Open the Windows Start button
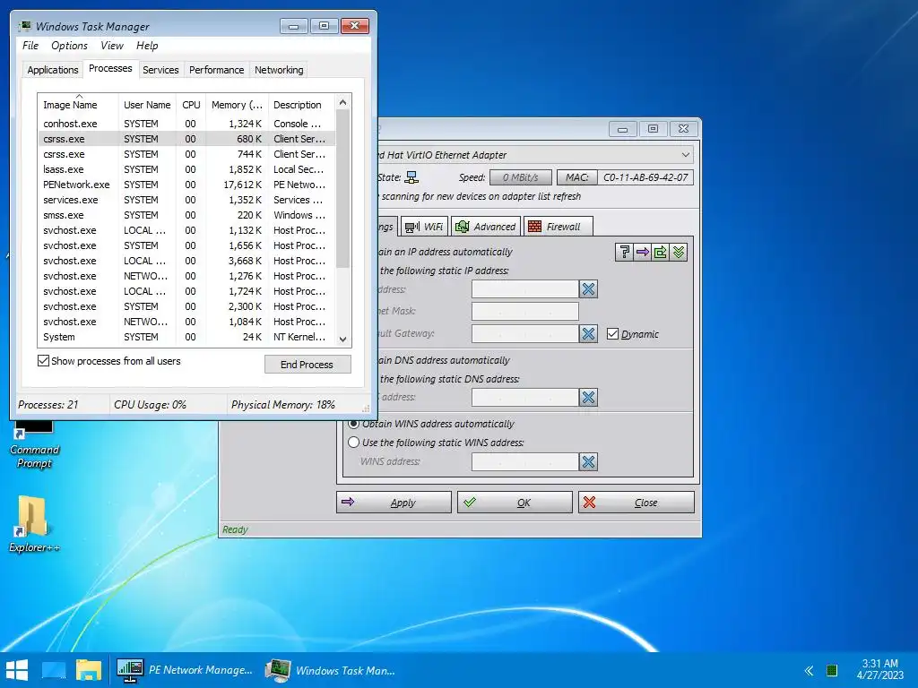 [17, 670]
